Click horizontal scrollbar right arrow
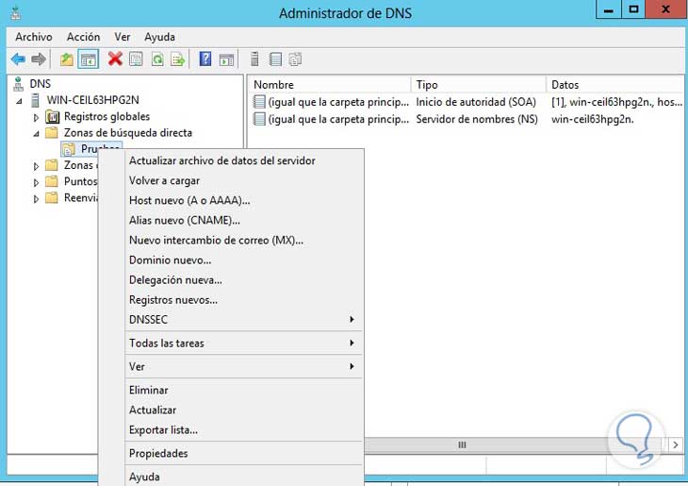The height and width of the screenshot is (486, 688). pos(675,444)
